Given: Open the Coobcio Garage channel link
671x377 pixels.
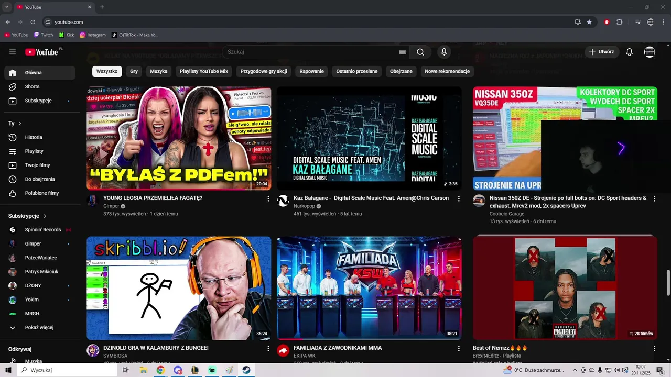Looking at the screenshot, I should tap(507, 214).
